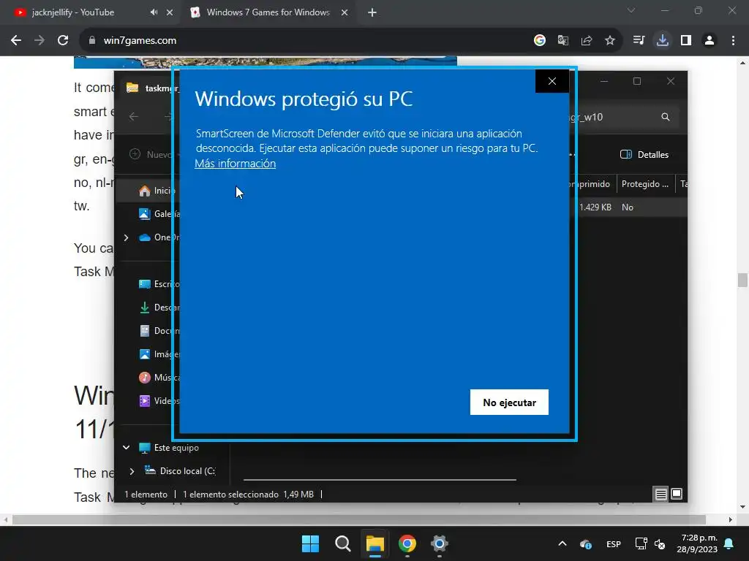Click the No ejecutar button

509,402
